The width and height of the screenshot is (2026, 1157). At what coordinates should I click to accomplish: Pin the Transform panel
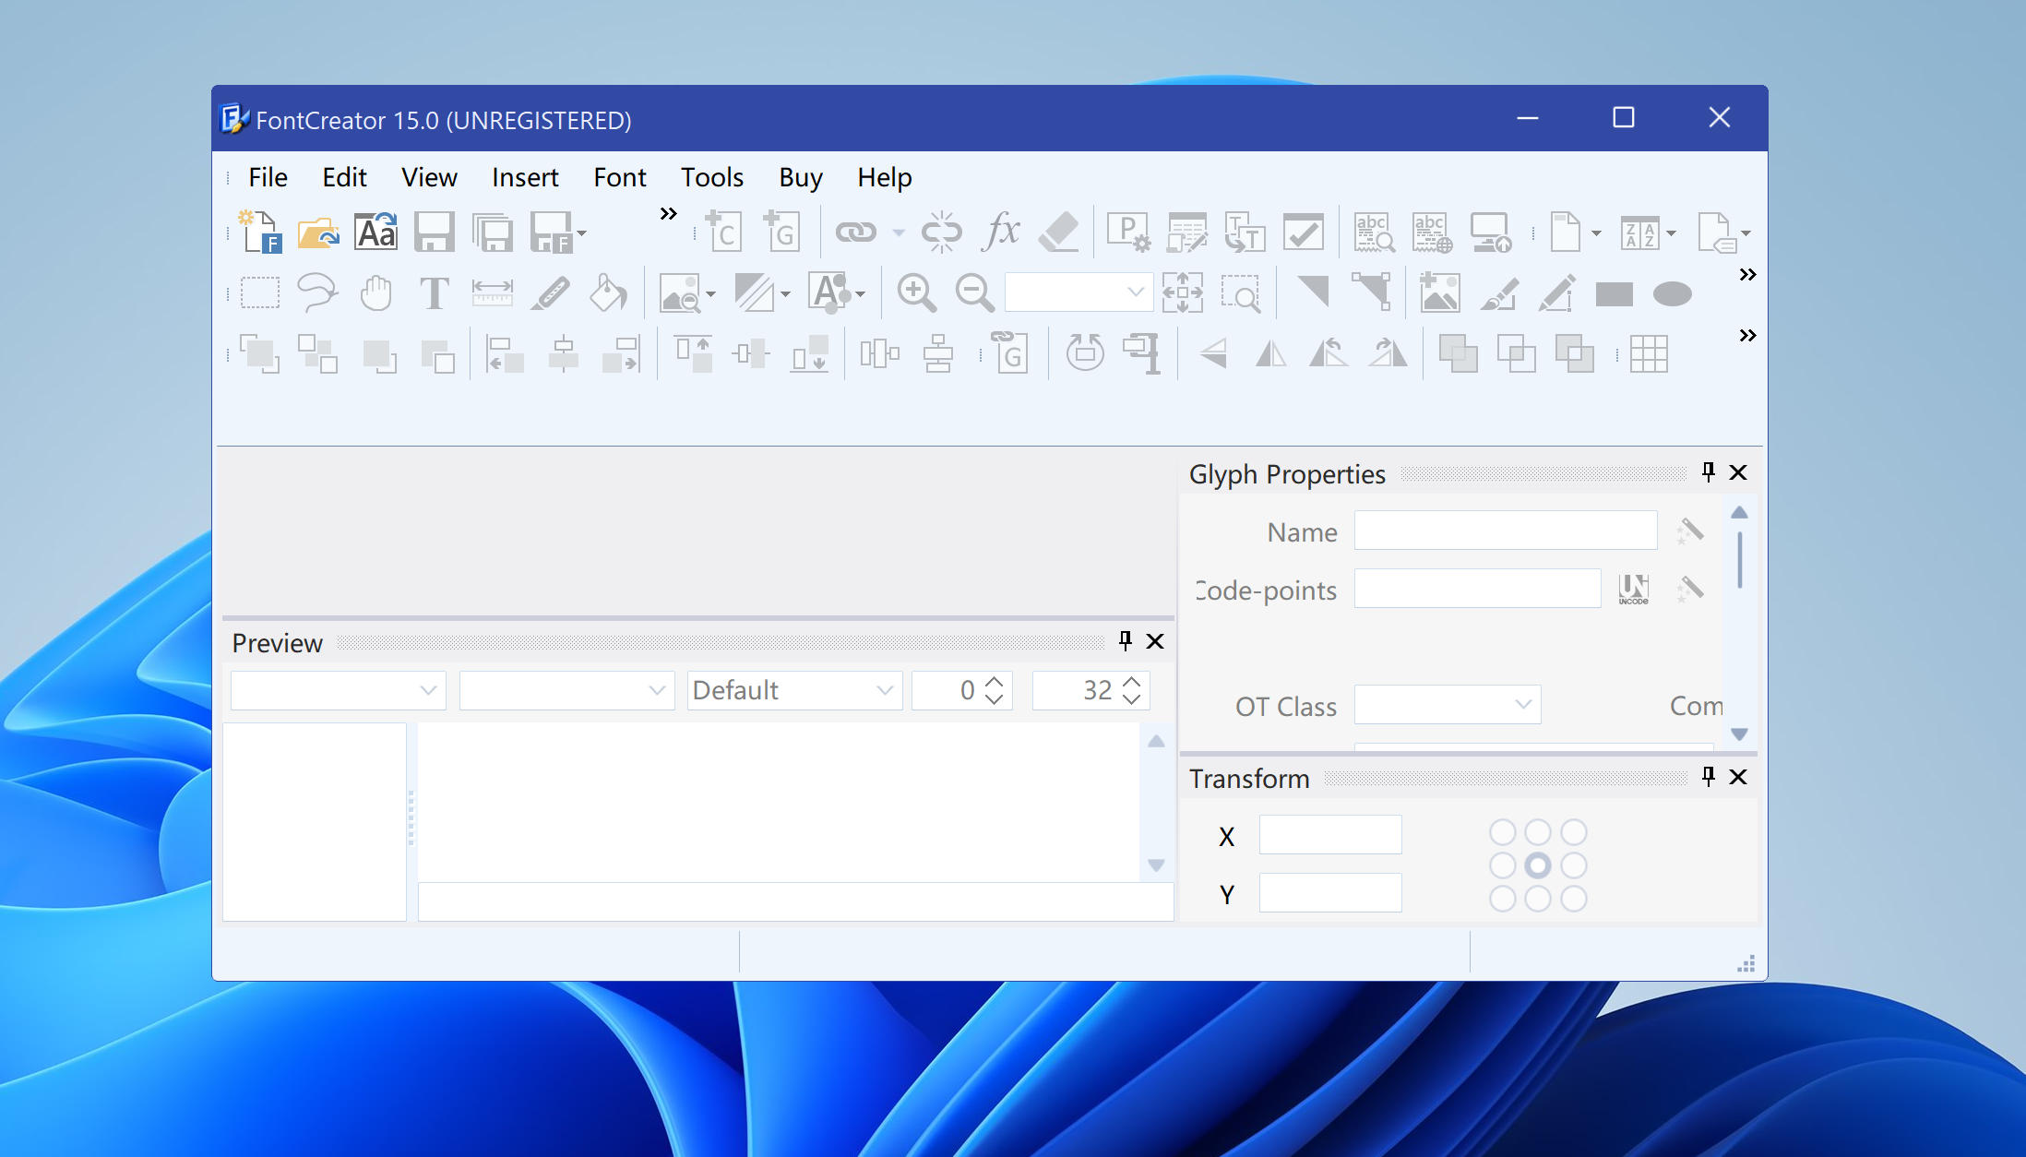pyautogui.click(x=1708, y=777)
